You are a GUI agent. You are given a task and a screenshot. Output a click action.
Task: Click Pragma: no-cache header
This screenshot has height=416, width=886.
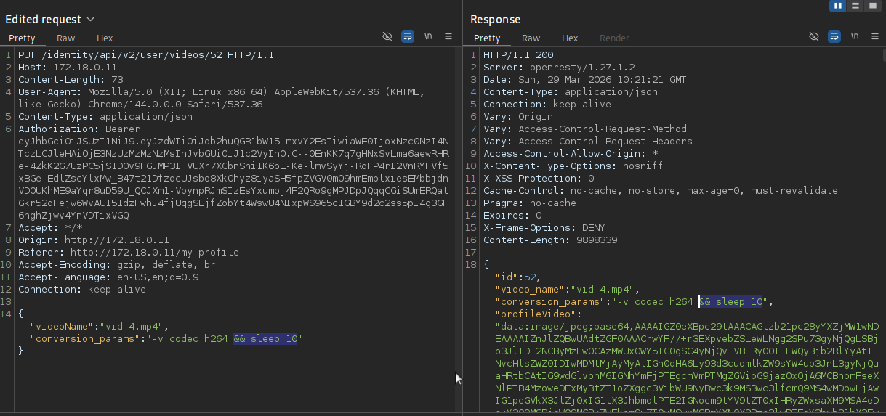[530, 203]
